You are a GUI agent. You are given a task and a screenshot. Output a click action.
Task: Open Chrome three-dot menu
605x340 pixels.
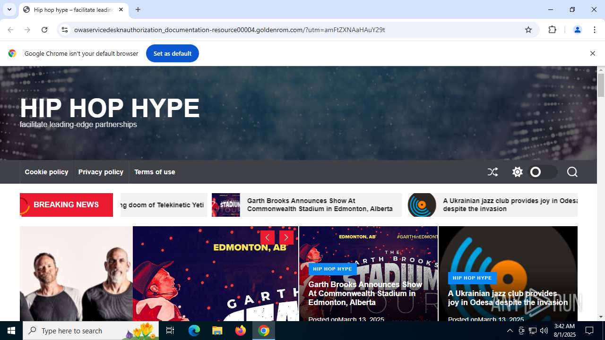595,30
